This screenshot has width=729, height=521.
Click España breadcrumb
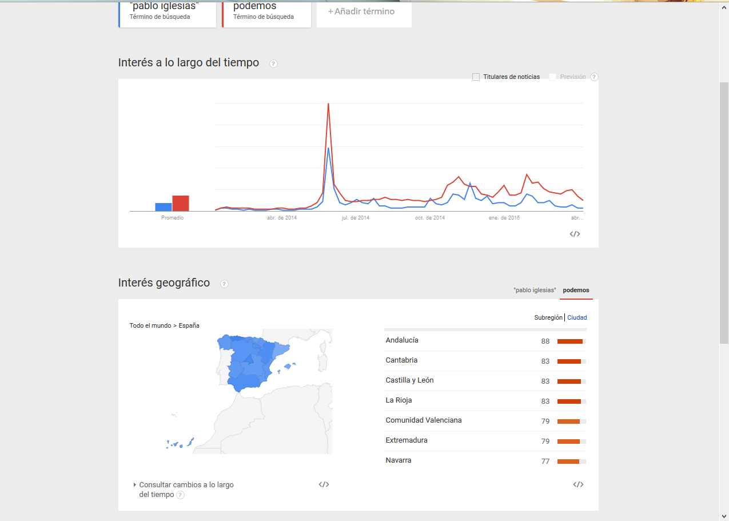(x=189, y=325)
